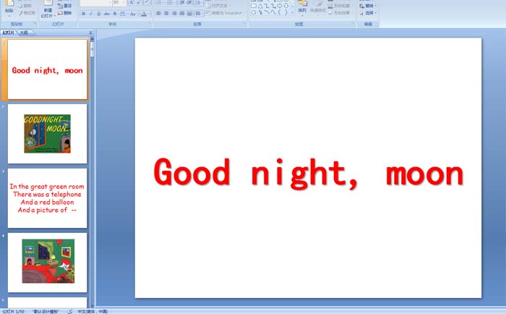Switch to the Slides (幻灯片) pane tab
Viewport: 506px width, 314px height.
[x=8, y=33]
